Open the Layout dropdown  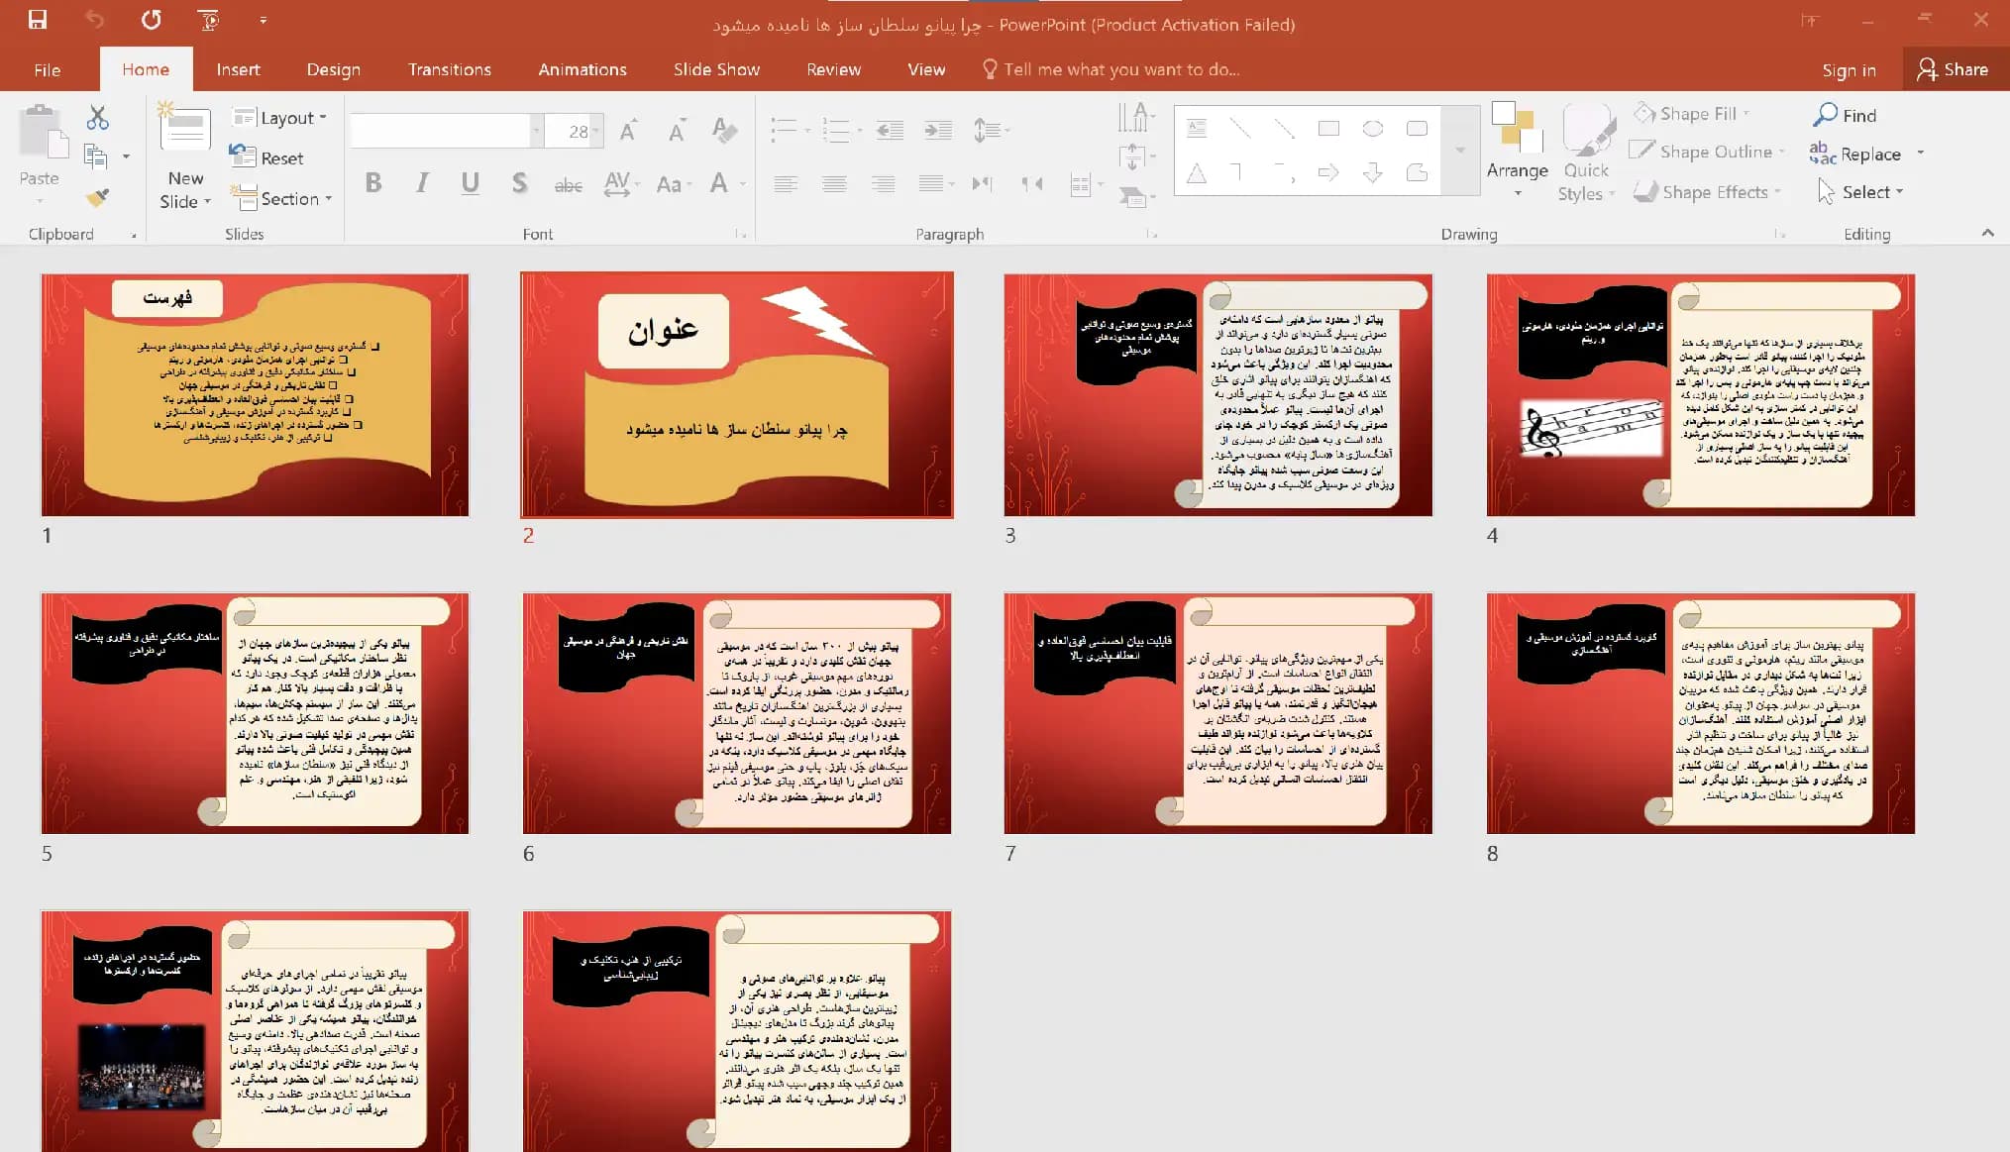coord(279,118)
